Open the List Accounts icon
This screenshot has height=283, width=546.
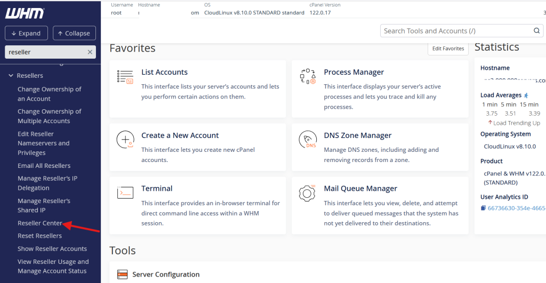pos(125,77)
